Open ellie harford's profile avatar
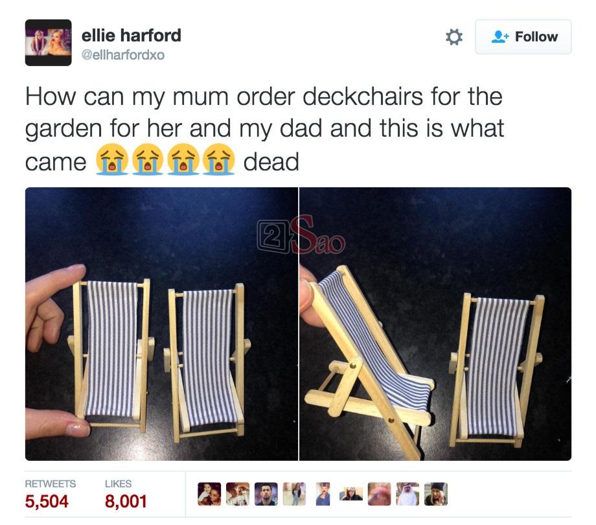Image resolution: width=596 pixels, height=525 pixels. coord(49,43)
